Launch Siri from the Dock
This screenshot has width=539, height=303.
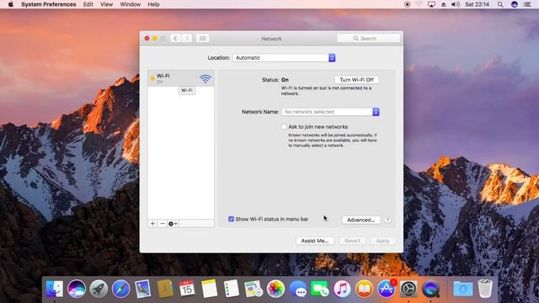click(77, 289)
